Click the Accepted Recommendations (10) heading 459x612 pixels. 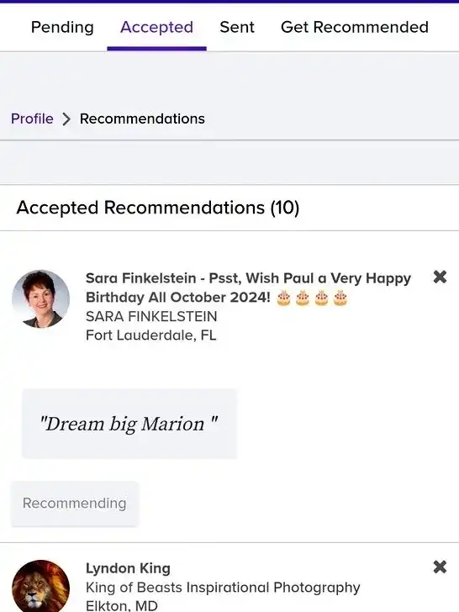(x=158, y=208)
